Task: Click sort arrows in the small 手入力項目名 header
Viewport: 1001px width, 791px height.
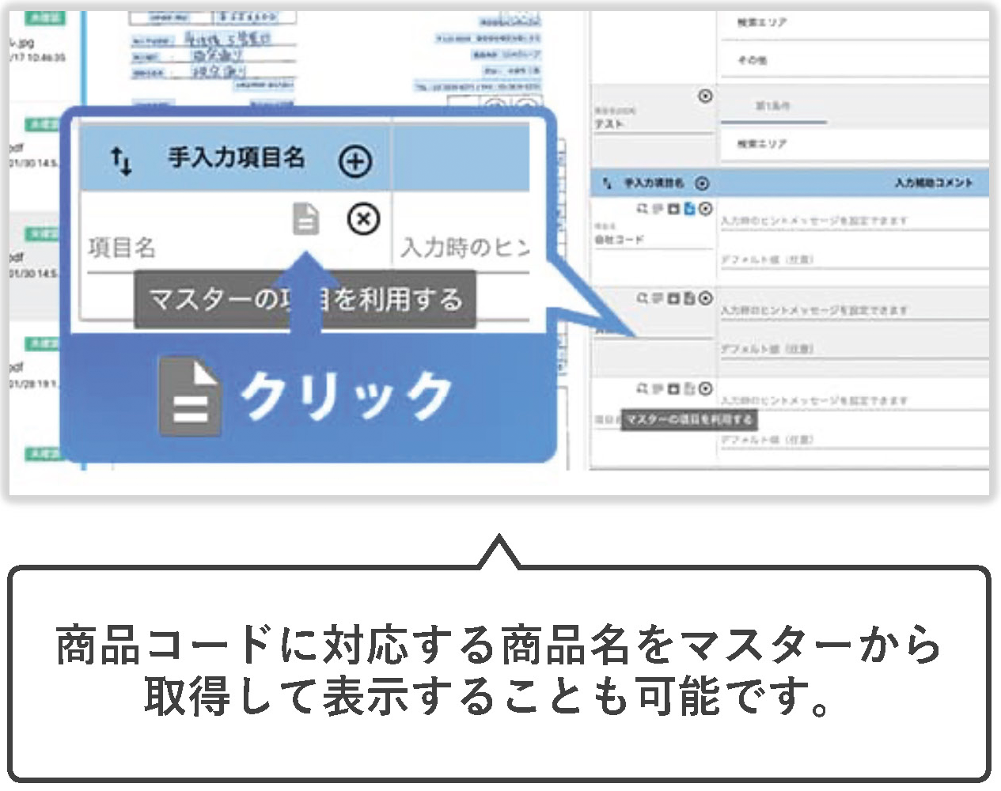Action: (x=607, y=184)
